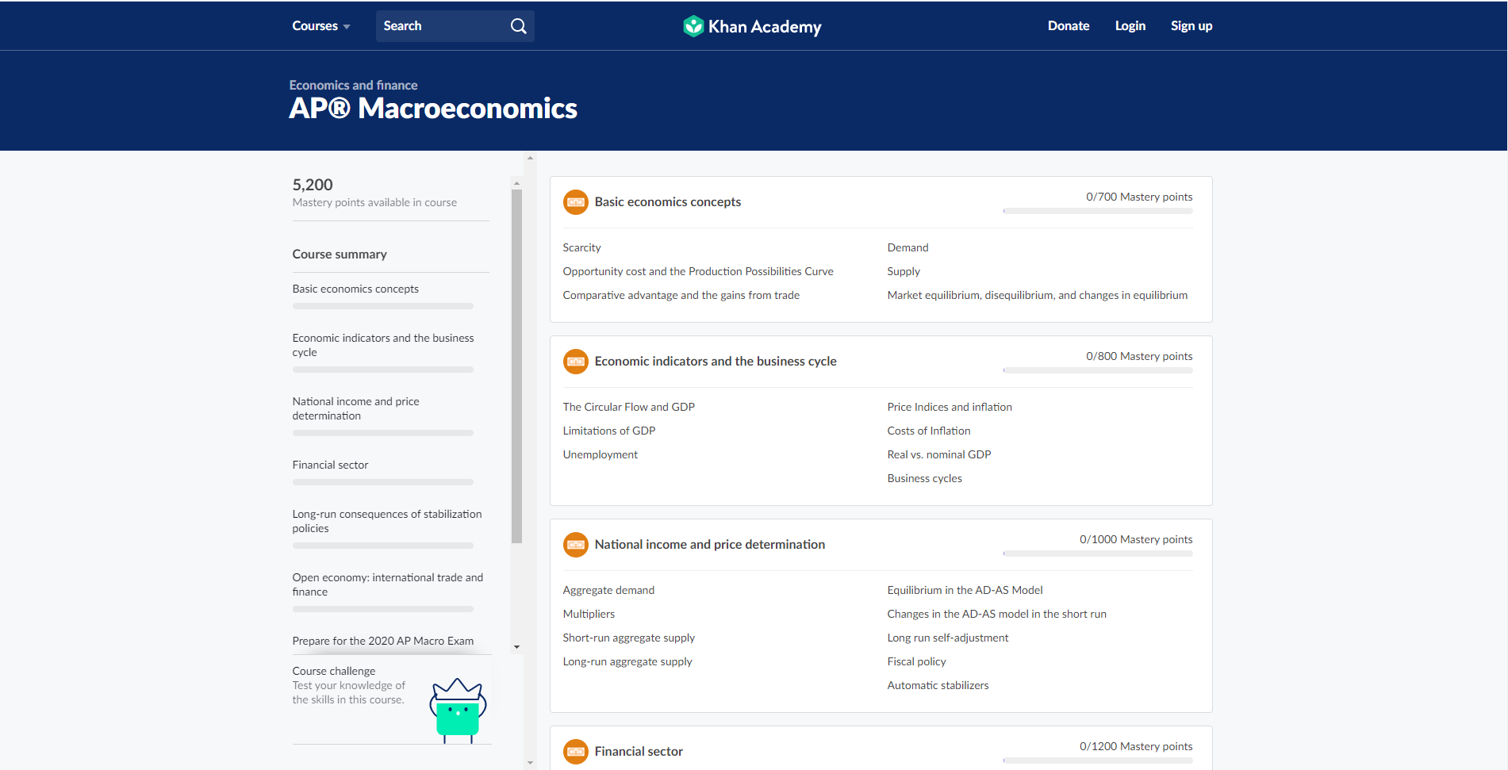
Task: Open the Demand lesson
Action: (x=907, y=247)
